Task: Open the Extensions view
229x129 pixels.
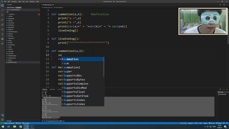Action: (3, 25)
